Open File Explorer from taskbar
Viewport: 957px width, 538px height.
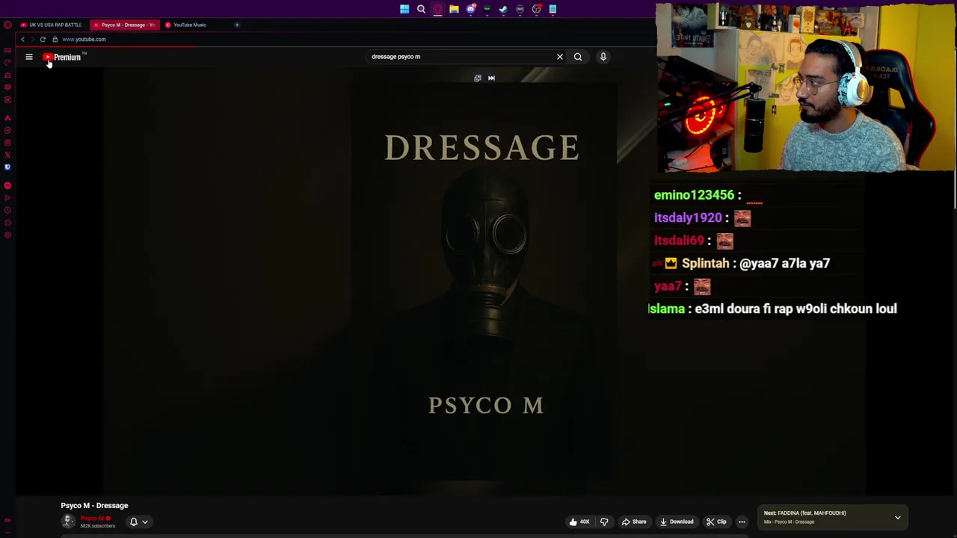454,9
